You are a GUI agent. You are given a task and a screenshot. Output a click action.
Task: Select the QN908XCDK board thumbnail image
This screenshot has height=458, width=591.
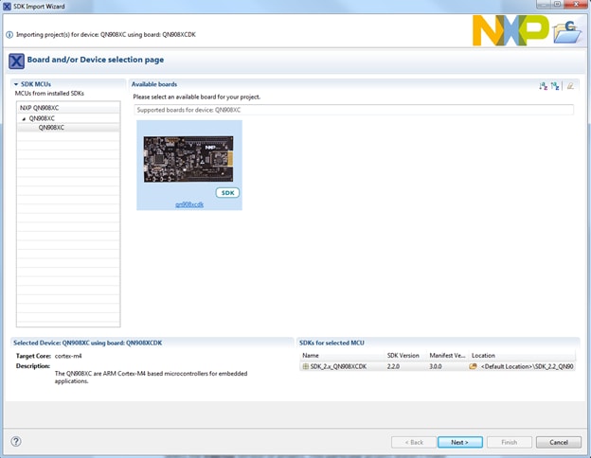click(188, 159)
